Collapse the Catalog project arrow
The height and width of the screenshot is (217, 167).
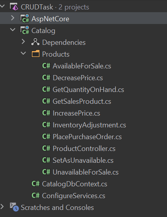point(13,29)
